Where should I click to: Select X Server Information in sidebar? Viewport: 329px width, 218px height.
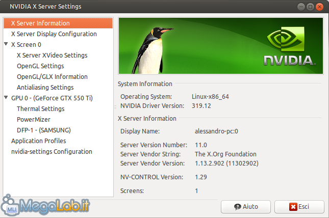tap(58, 23)
